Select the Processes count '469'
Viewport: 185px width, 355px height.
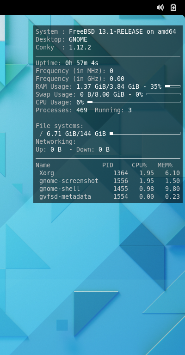pyautogui.click(x=82, y=110)
